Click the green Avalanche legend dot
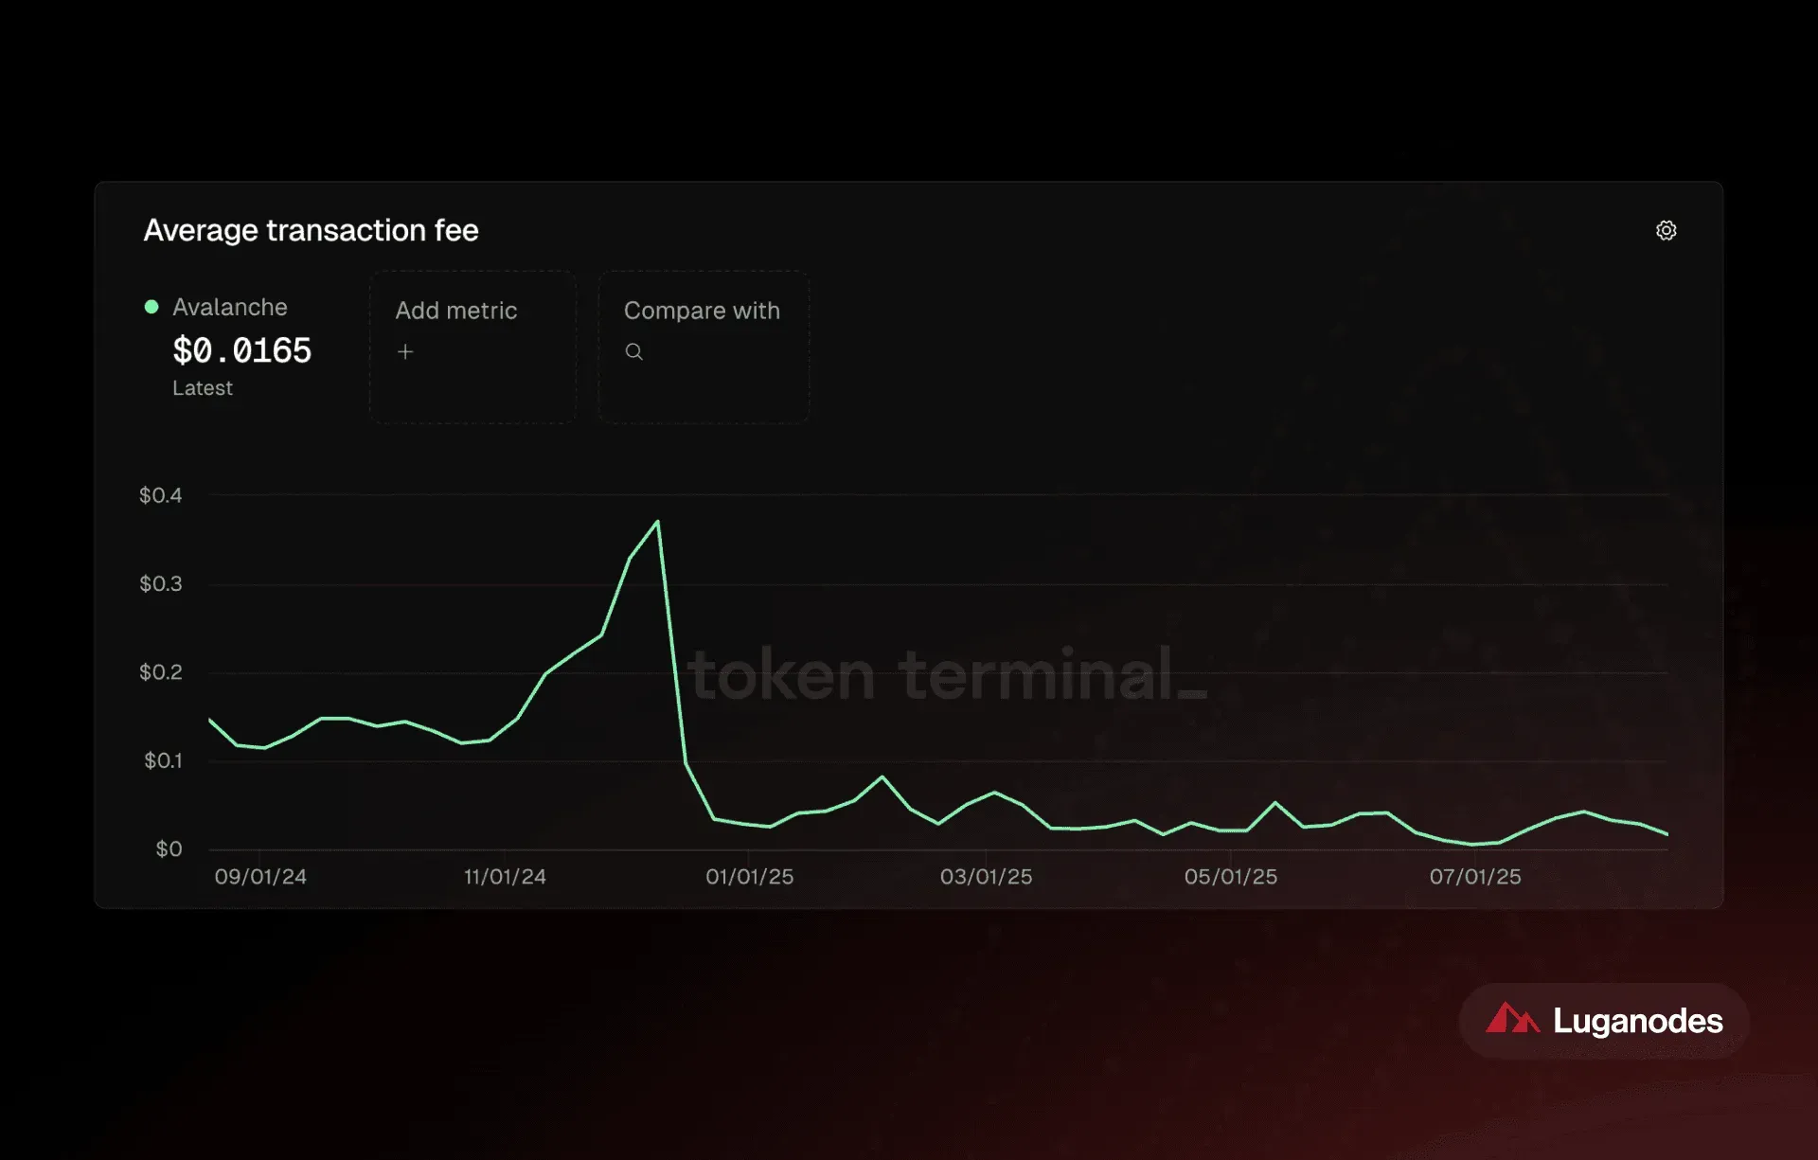This screenshot has height=1160, width=1818. point(151,306)
